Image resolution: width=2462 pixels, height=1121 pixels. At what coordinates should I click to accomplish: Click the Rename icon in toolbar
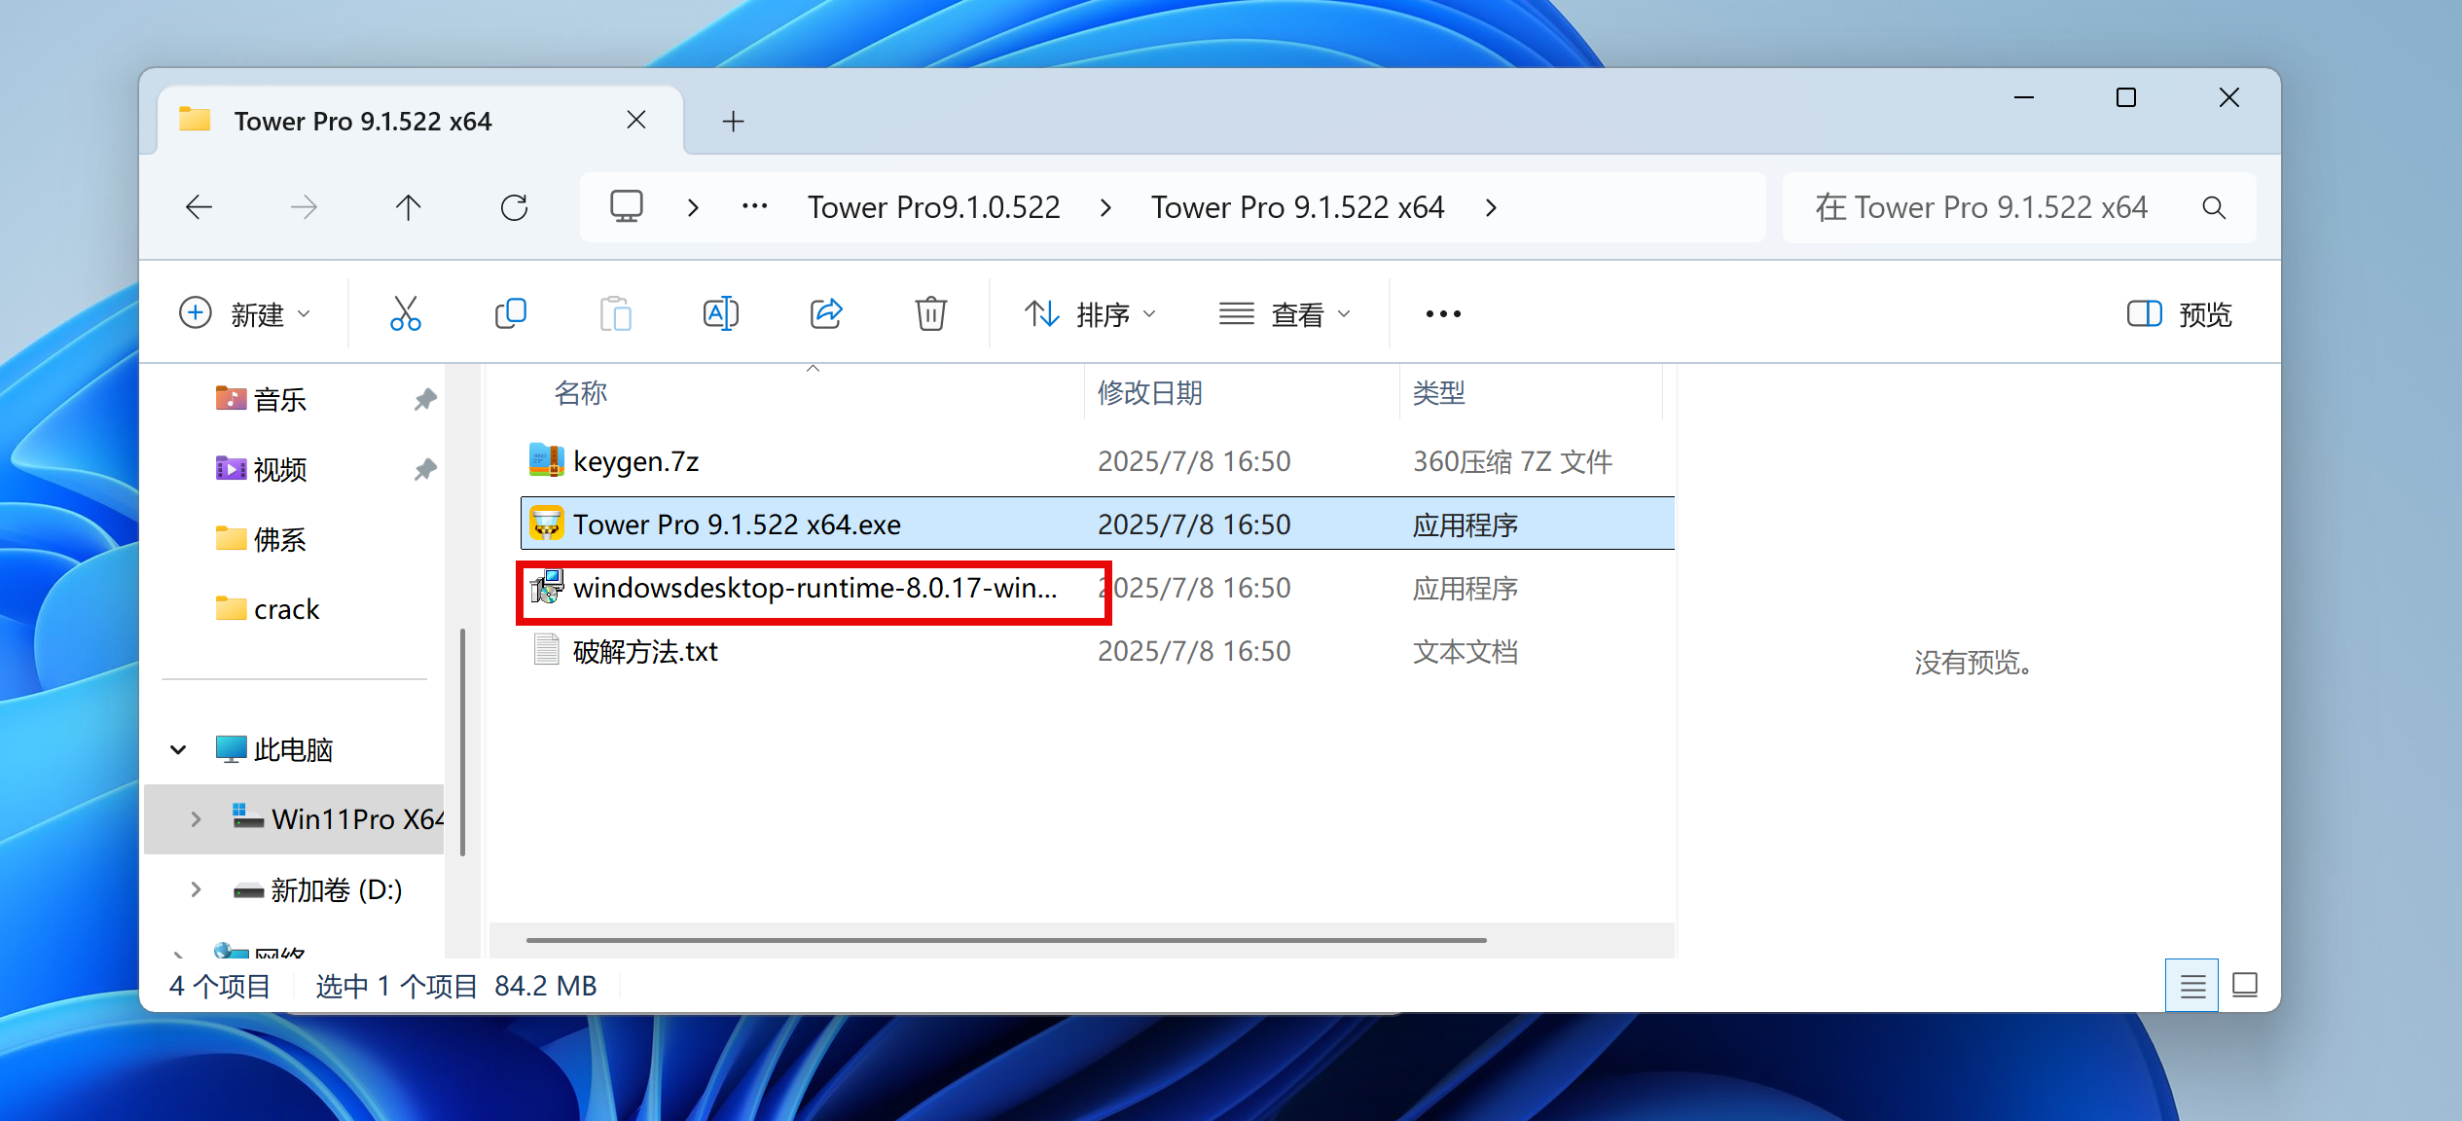(x=720, y=313)
